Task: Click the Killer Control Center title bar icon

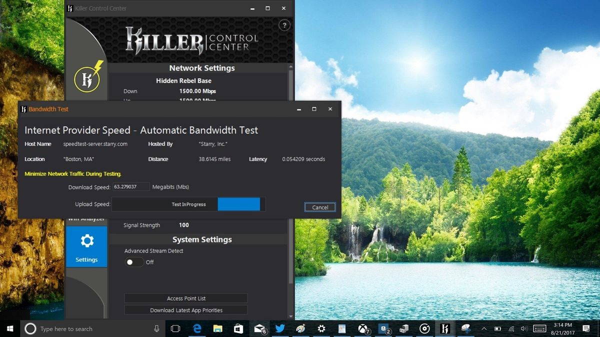Action: (x=70, y=8)
